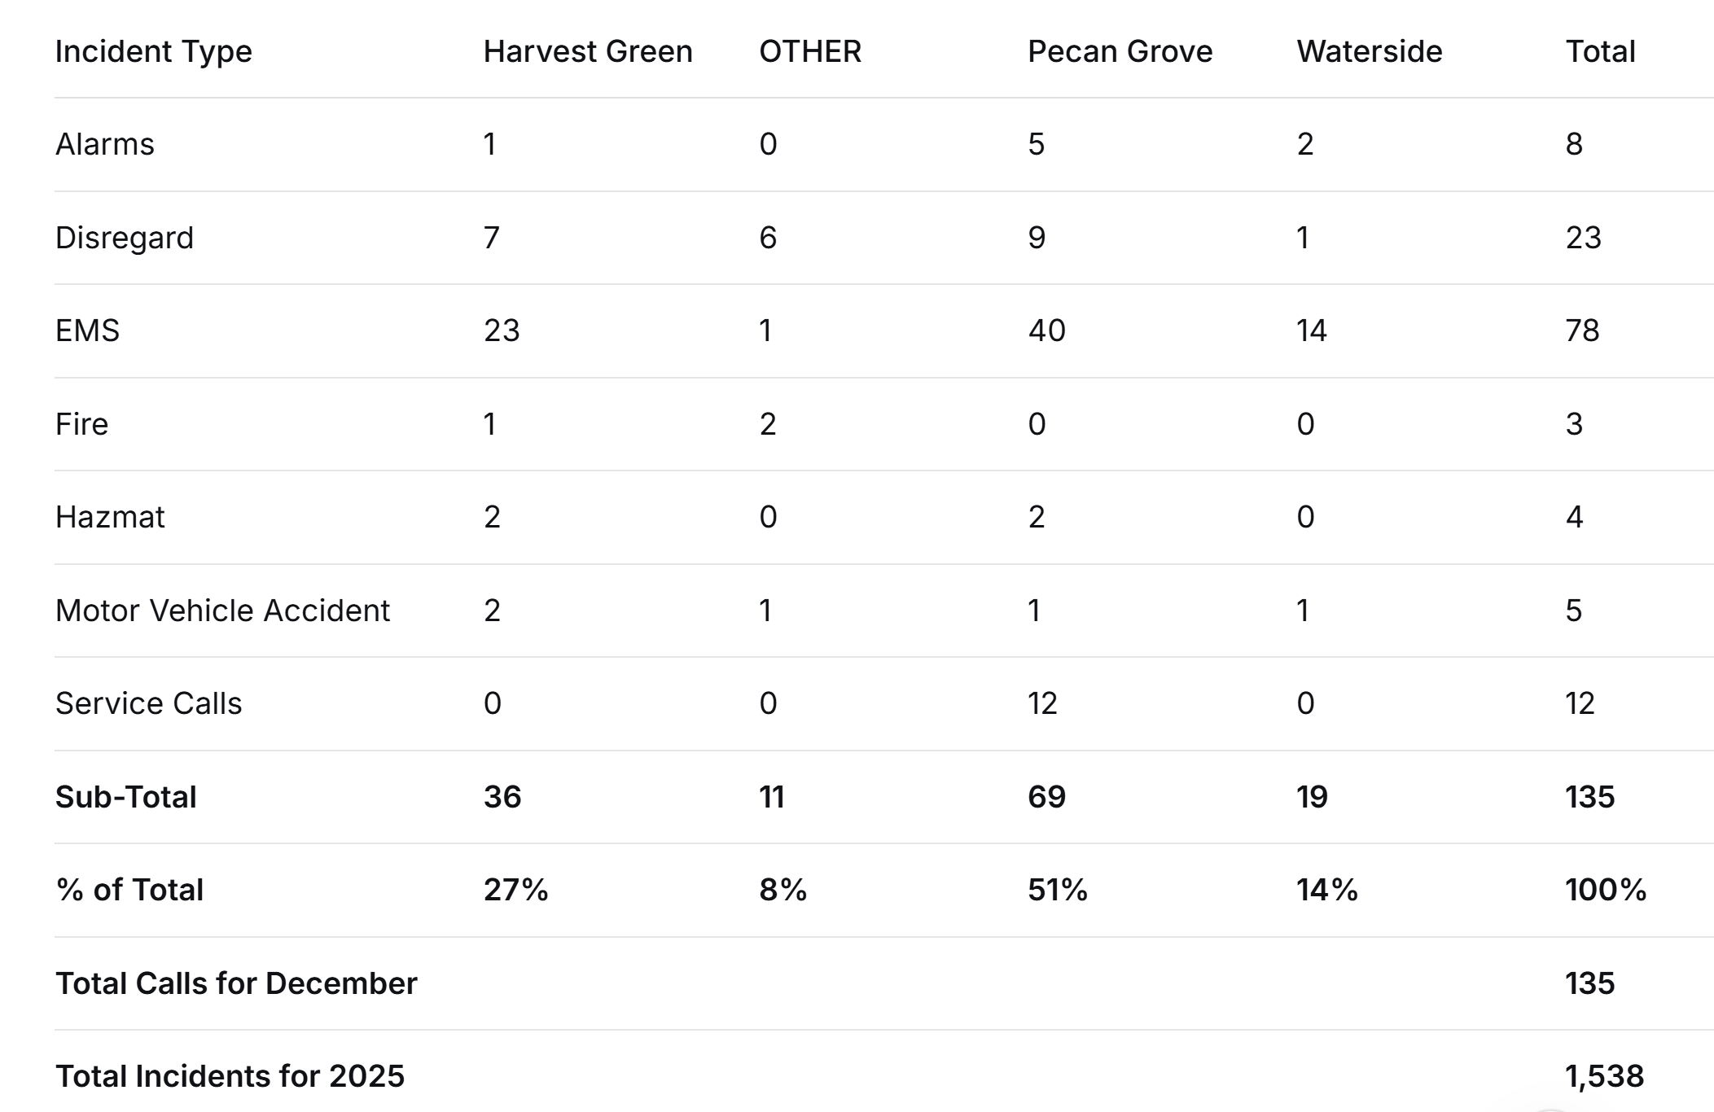Click the Disregard row label
Screen dimensions: 1714x1112
click(x=125, y=238)
